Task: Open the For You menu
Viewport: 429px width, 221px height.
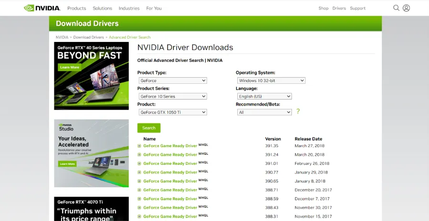Action: tap(154, 8)
